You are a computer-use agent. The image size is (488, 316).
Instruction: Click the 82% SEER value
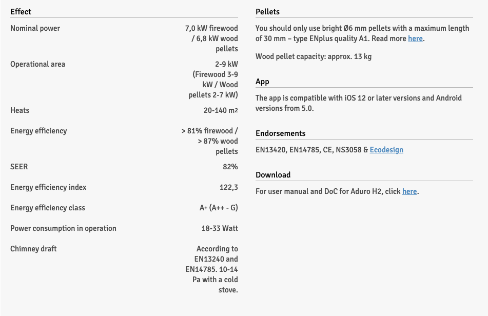(230, 167)
